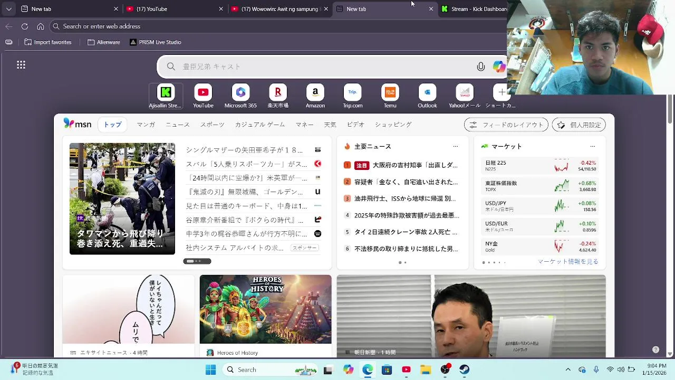Open 主要ニュース card more options menu
Screen dimensions: 675x380
(x=456, y=147)
